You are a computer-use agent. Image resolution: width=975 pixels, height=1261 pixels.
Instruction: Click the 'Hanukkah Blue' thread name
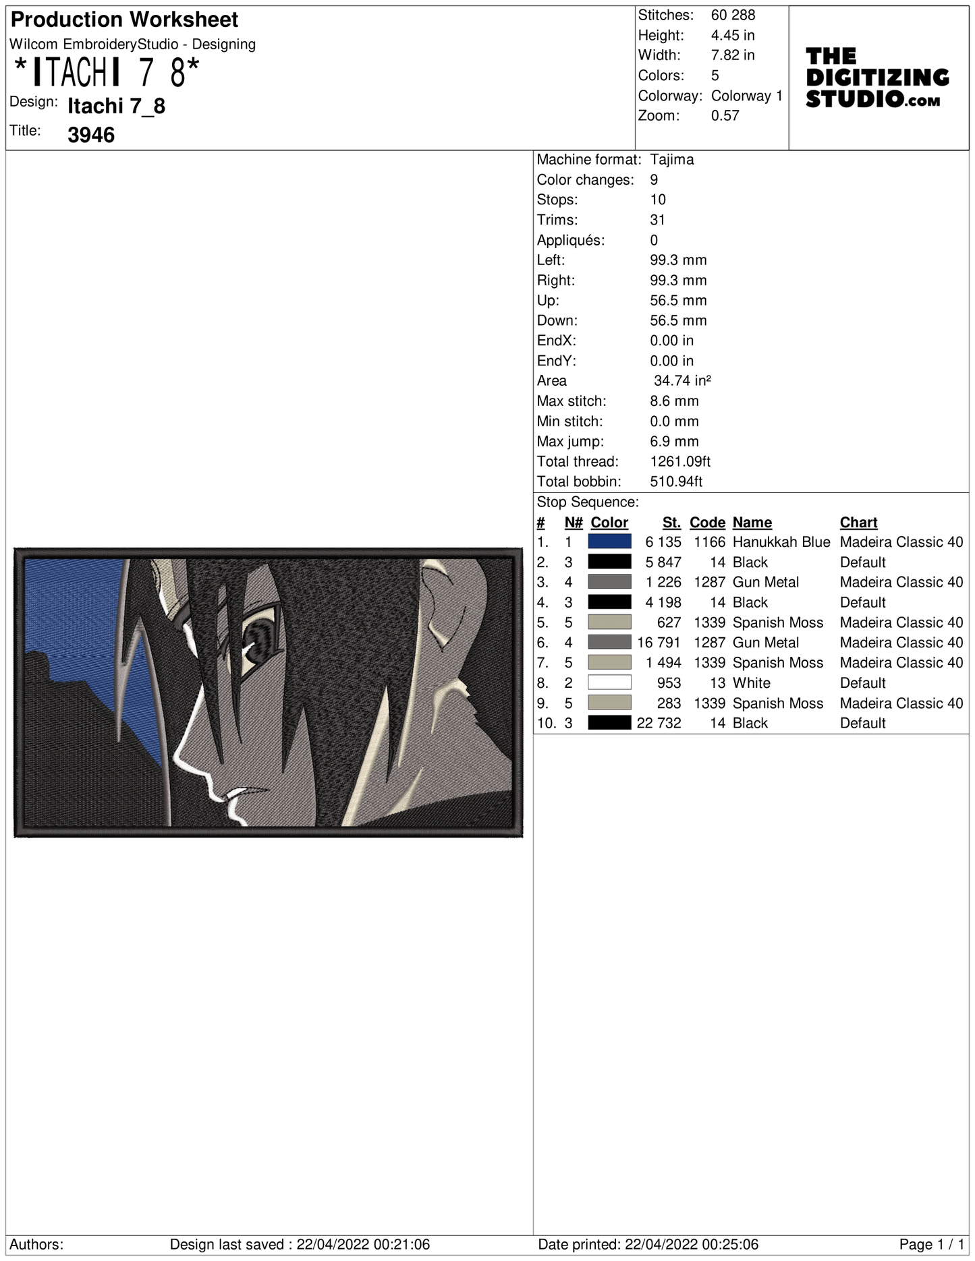point(781,541)
